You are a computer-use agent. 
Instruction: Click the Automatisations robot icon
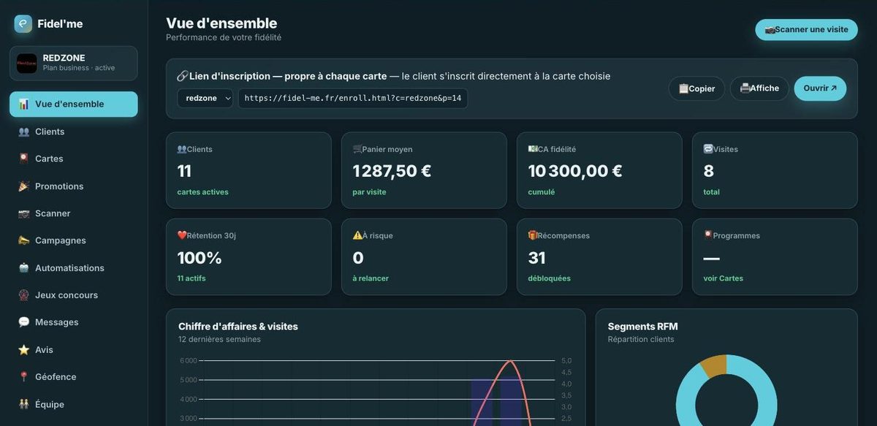24,268
